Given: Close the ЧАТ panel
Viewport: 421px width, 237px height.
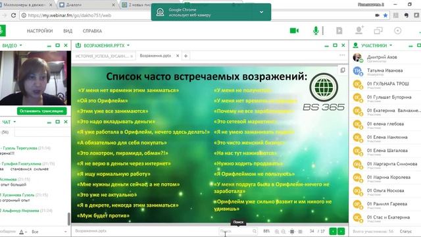Looking at the screenshot, I should tap(66, 122).
